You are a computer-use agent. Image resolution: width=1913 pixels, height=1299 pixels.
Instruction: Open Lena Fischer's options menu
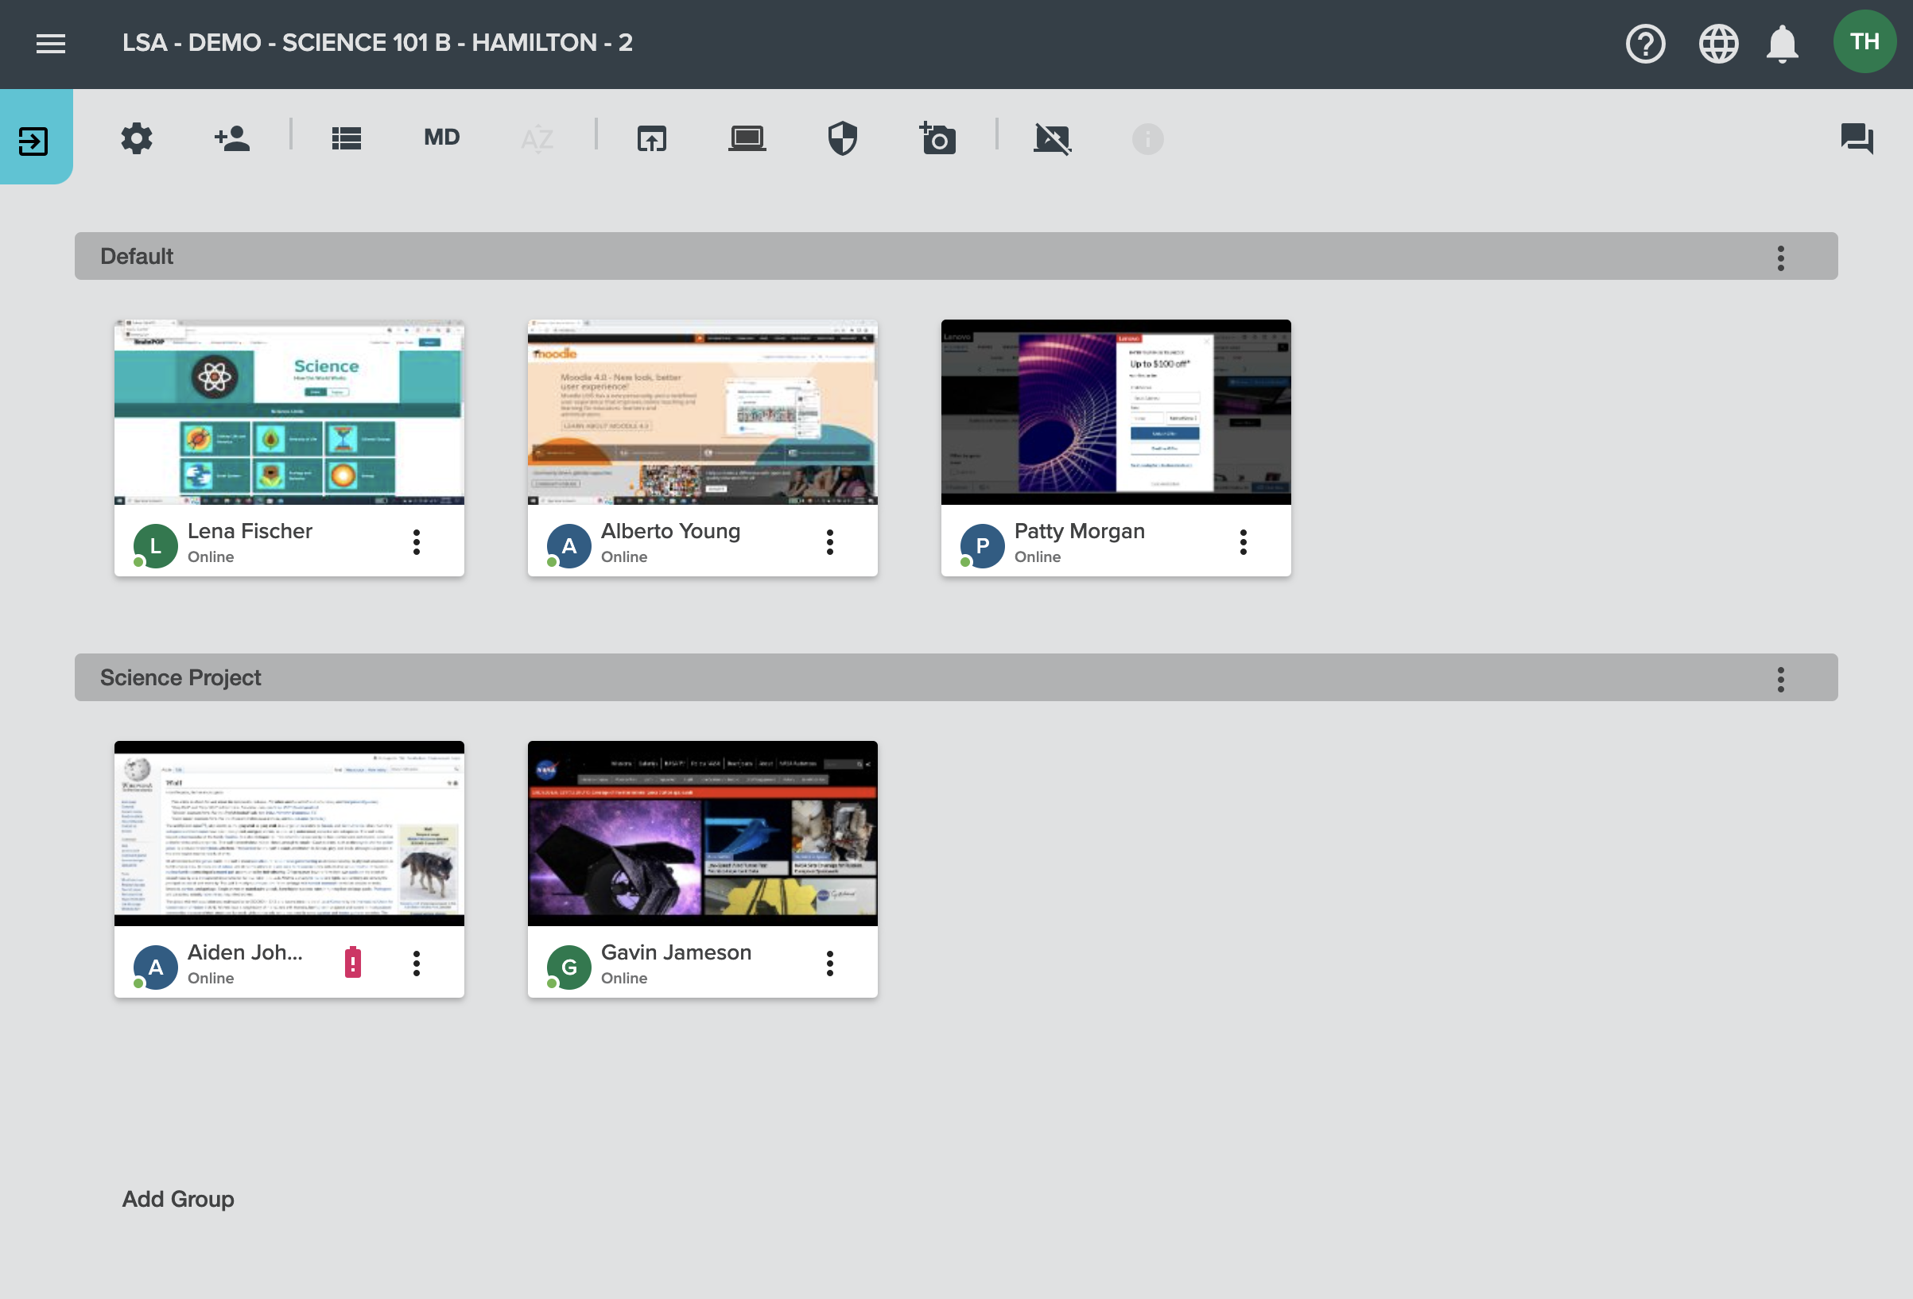click(417, 541)
